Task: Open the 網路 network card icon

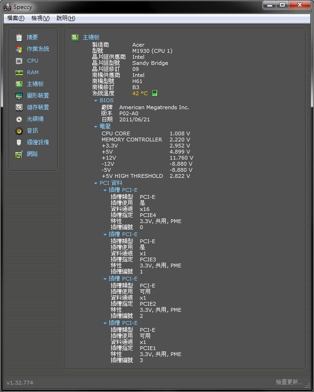Action: click(x=19, y=154)
